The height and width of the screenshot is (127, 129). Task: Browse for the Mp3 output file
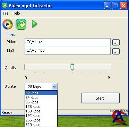point(116,51)
